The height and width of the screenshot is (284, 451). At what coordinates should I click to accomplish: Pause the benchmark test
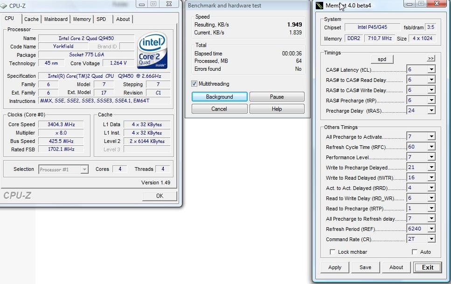click(x=277, y=97)
